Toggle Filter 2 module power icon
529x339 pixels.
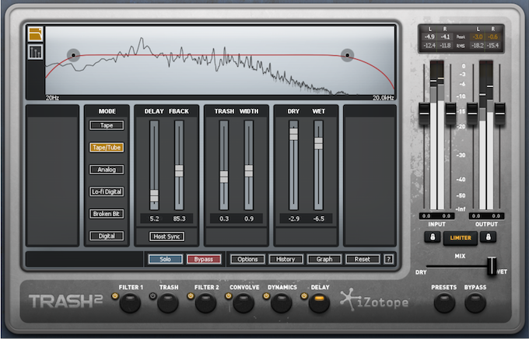point(191,296)
